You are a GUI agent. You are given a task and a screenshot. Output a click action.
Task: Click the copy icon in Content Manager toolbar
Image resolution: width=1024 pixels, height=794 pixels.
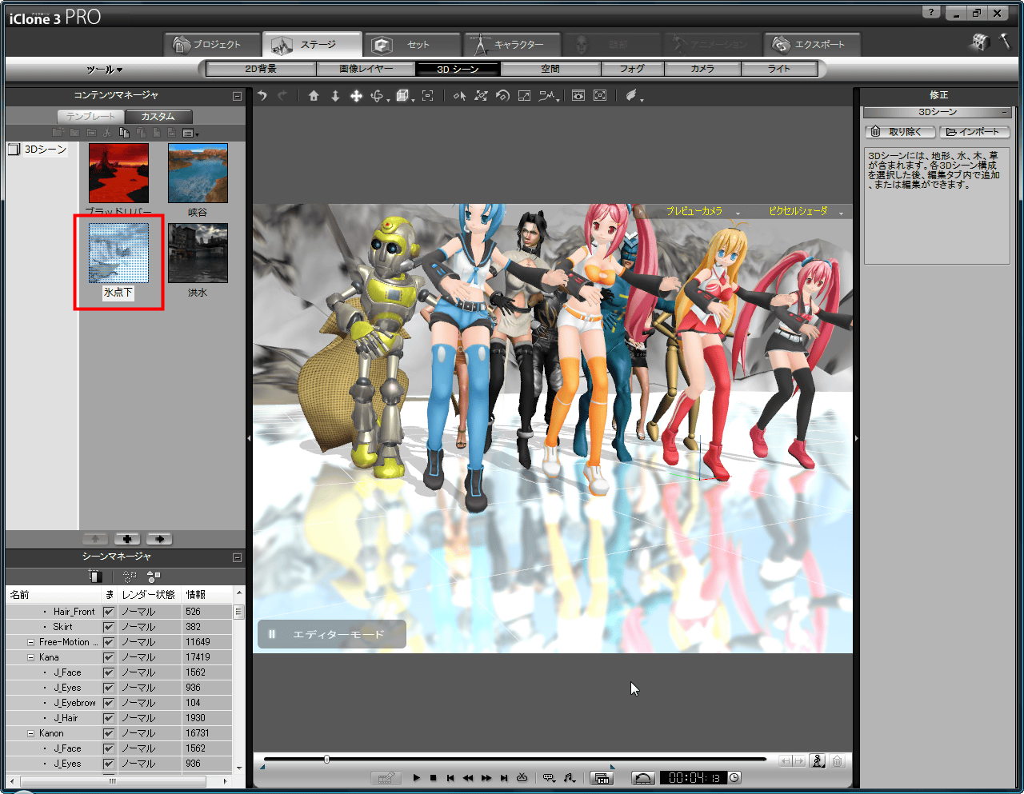[124, 133]
